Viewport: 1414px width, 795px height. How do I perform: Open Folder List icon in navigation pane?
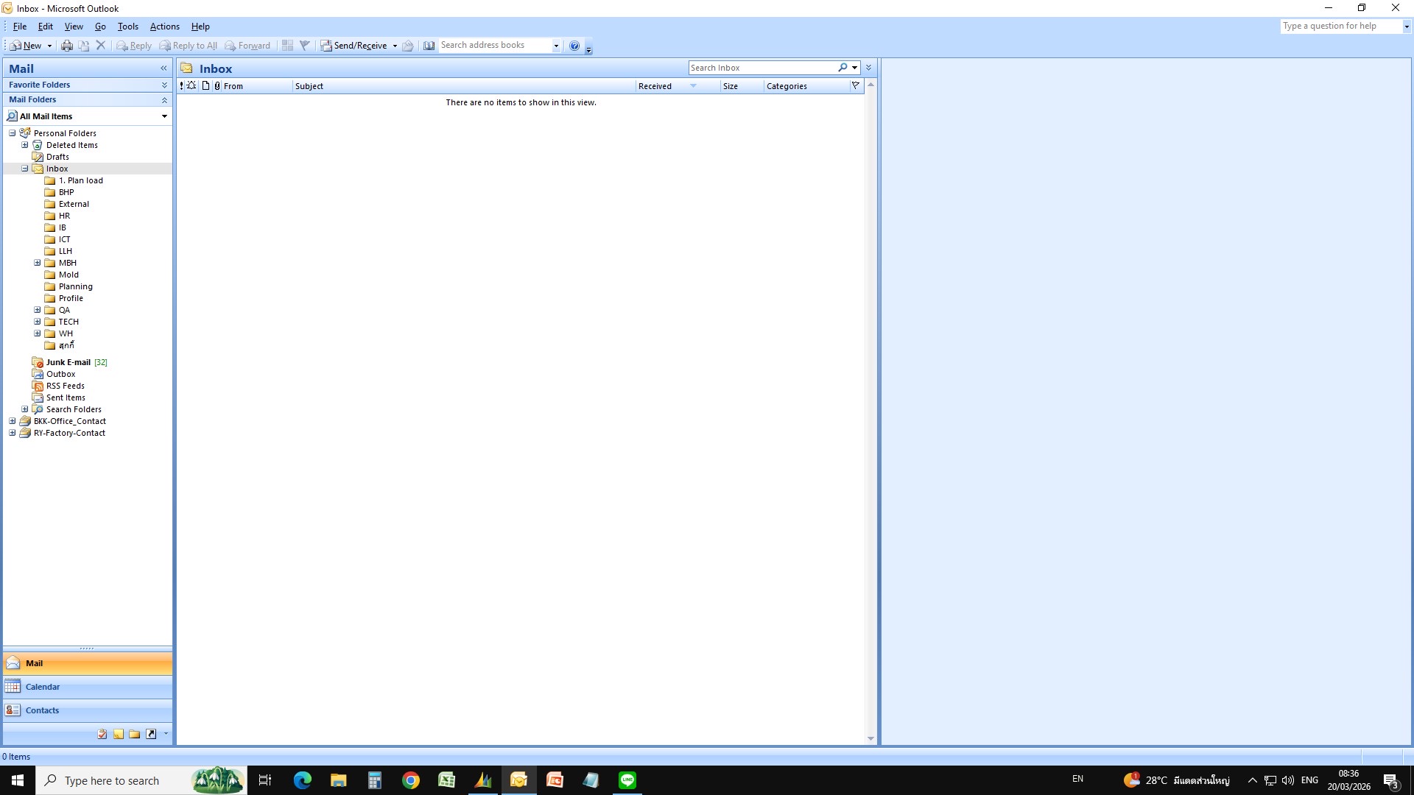135,734
